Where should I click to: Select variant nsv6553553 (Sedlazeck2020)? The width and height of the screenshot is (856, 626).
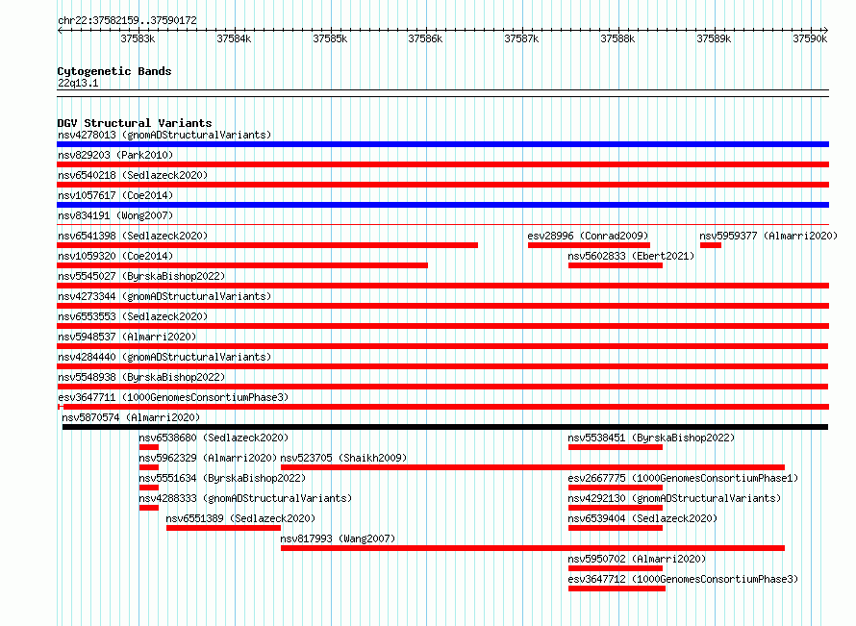(x=133, y=316)
